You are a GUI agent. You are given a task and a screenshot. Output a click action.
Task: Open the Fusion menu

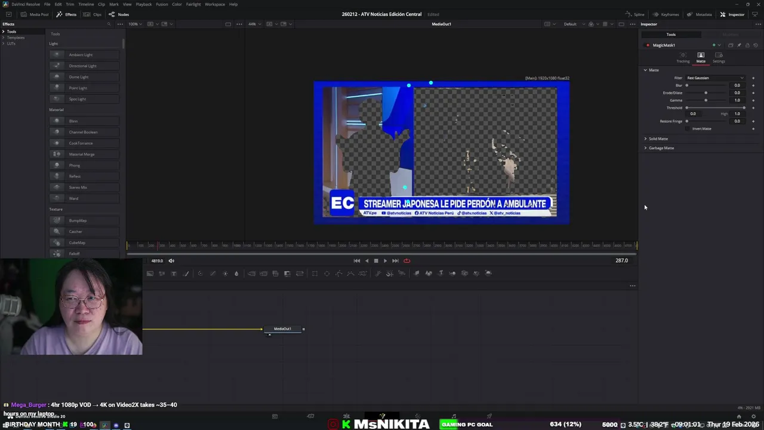[162, 4]
